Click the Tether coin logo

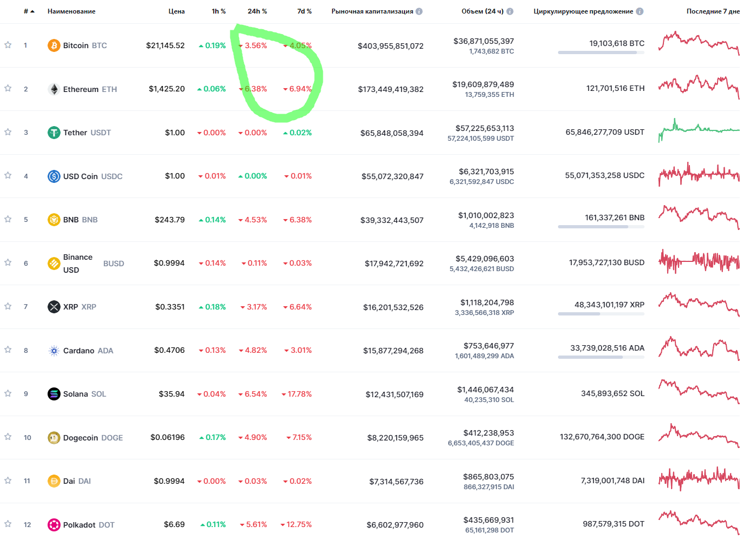[54, 133]
